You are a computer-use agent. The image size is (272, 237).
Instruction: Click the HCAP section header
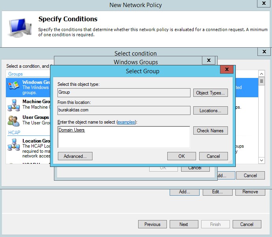click(14, 133)
